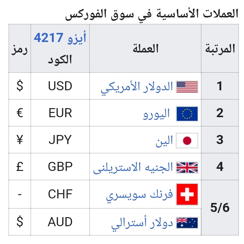The image size is (244, 244).
Task: Open the الين currency link
Action: click(164, 141)
